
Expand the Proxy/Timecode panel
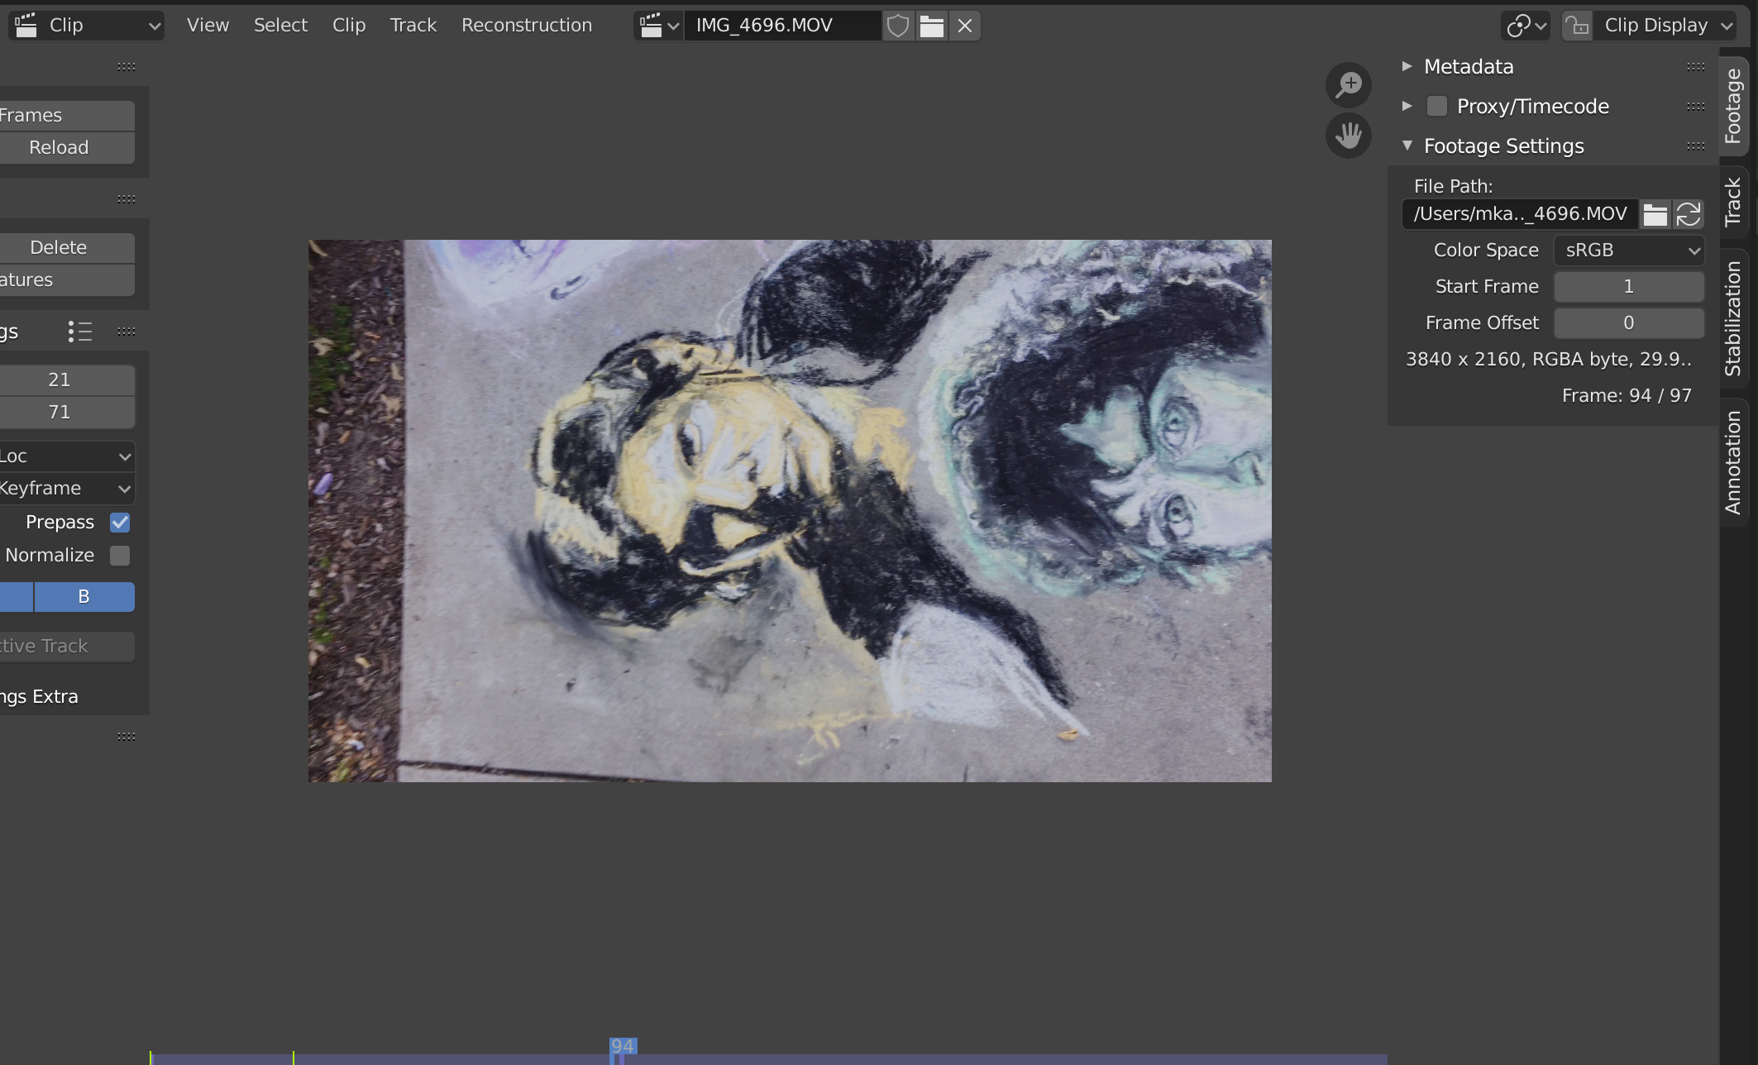point(1407,106)
